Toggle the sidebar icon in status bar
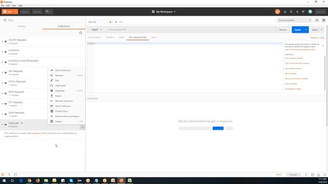 tap(3, 175)
